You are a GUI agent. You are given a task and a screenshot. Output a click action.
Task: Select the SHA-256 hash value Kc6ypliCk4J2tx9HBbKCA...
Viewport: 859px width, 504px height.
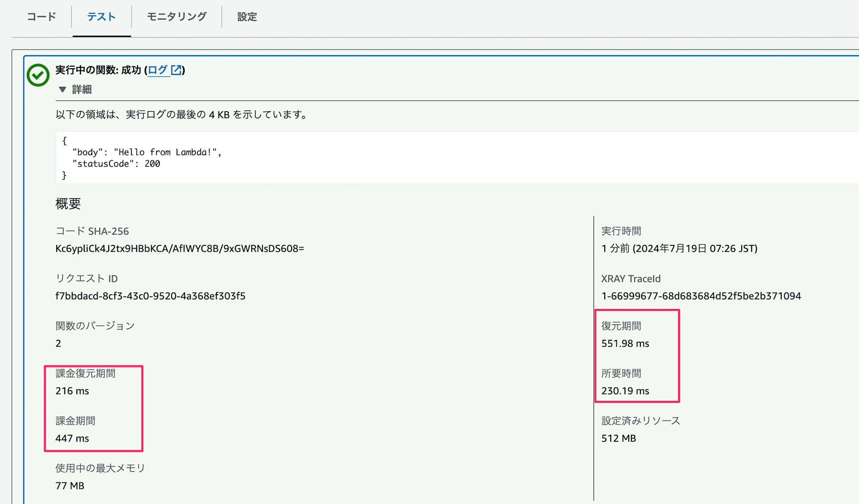coord(180,248)
